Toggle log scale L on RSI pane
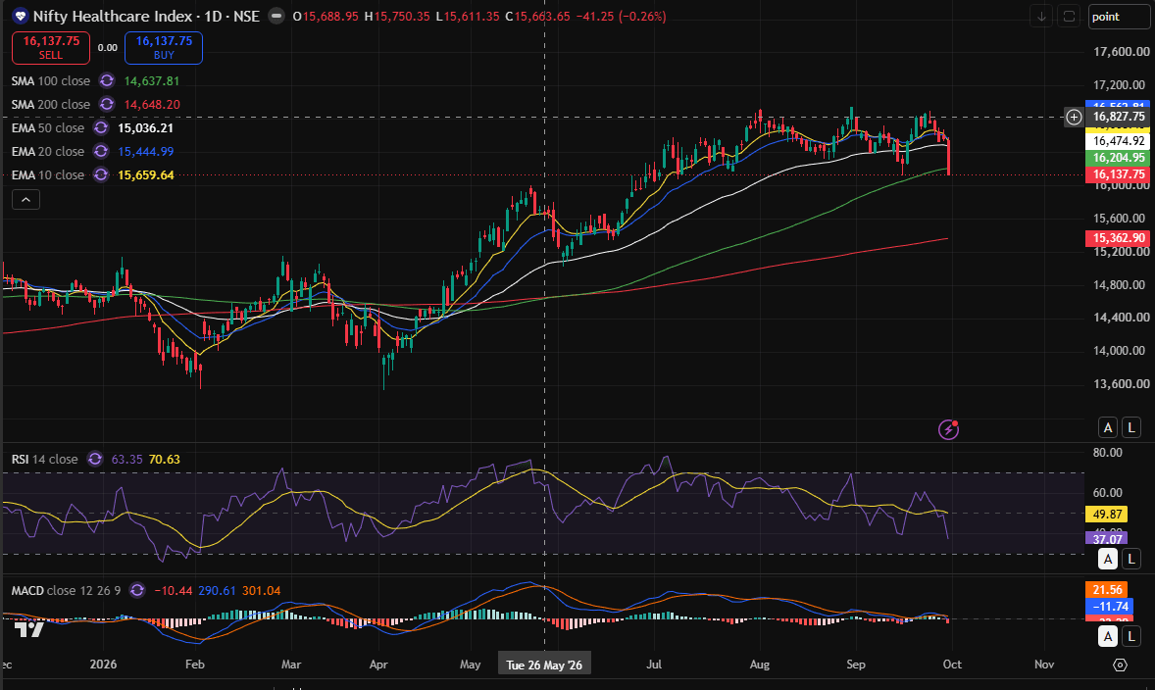This screenshot has width=1155, height=690. coord(1131,559)
